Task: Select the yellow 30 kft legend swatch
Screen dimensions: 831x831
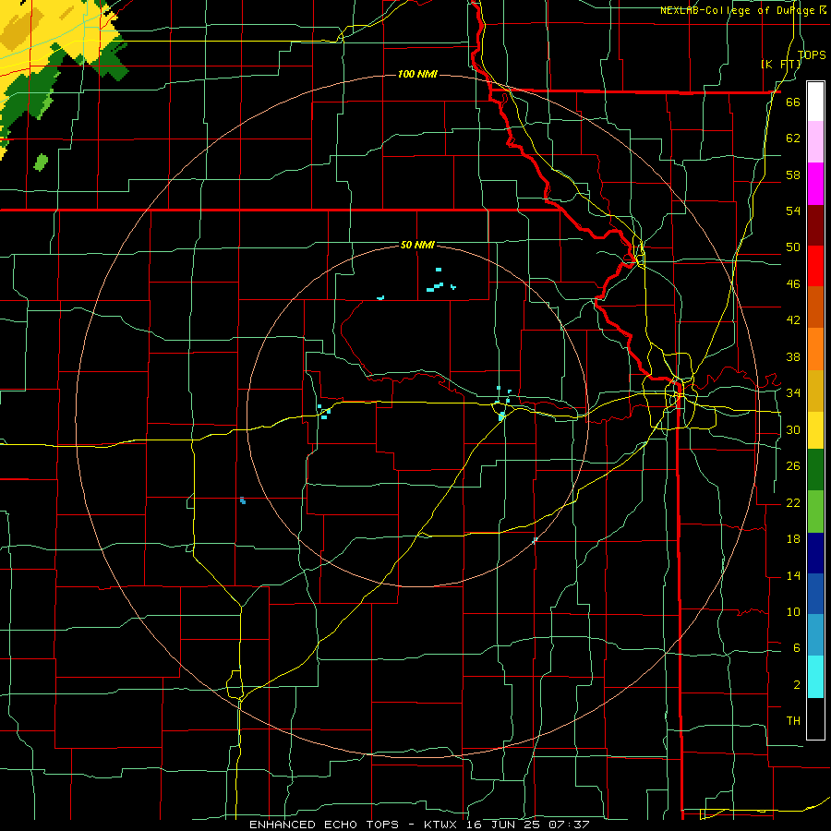Action: (815, 430)
